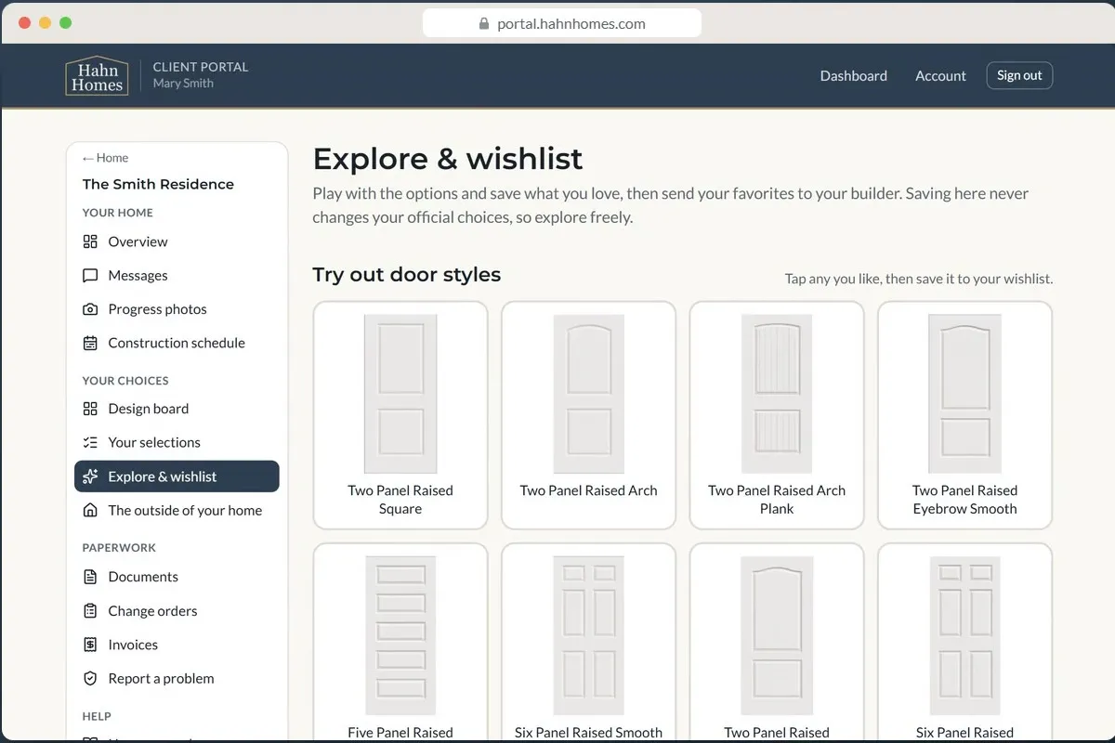1115x743 pixels.
Task: View Change orders
Action: tap(177, 611)
